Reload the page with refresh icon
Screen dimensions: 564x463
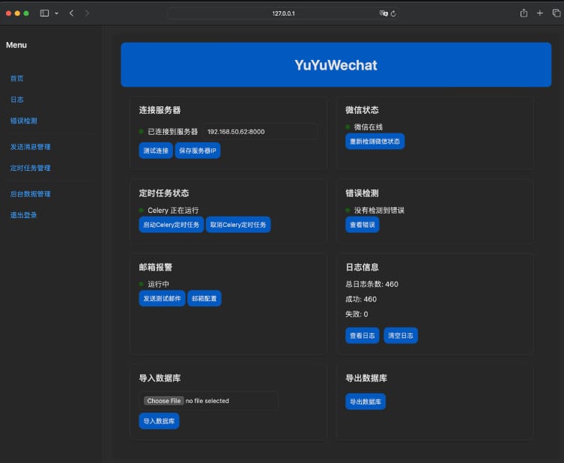click(393, 13)
